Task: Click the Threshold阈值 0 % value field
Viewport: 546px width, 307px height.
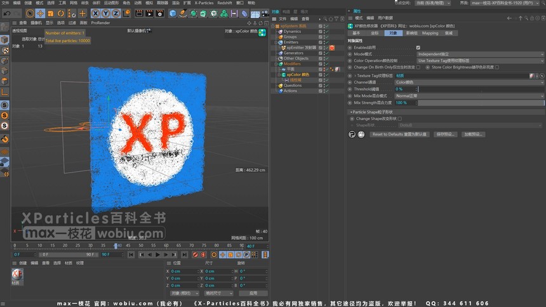Action: click(405, 89)
